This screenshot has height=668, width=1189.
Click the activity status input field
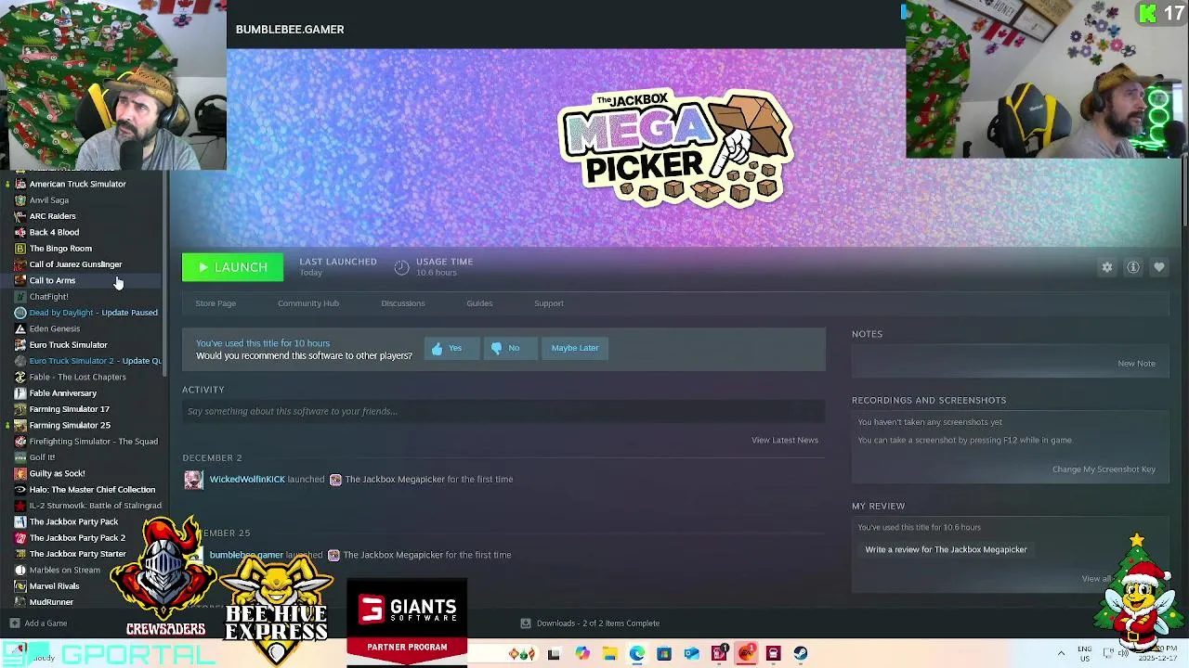pos(503,411)
